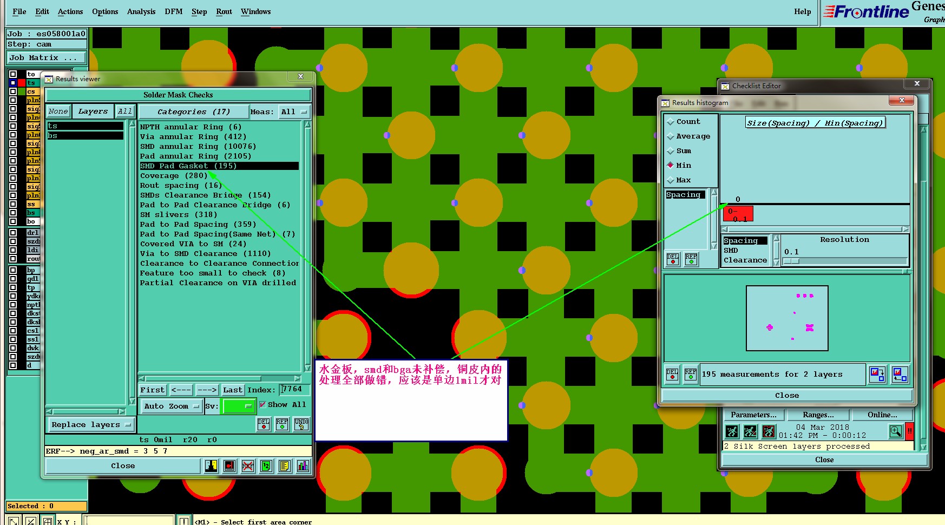
Task: Open the Help menu
Action: [x=803, y=11]
